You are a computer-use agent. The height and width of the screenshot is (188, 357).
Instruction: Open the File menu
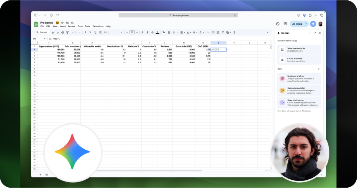(42, 27)
